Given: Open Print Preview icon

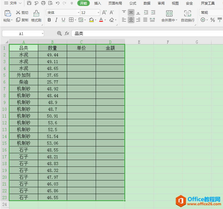Looking at the screenshot, I should click(x=50, y=3).
